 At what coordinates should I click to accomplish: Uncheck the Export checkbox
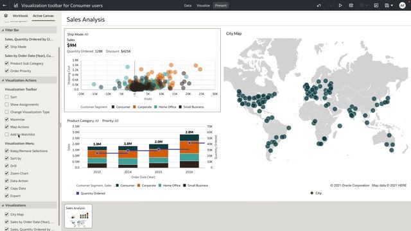click(x=7, y=196)
